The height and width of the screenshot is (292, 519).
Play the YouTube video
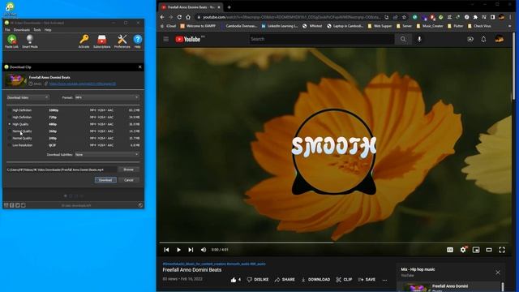tap(178, 250)
